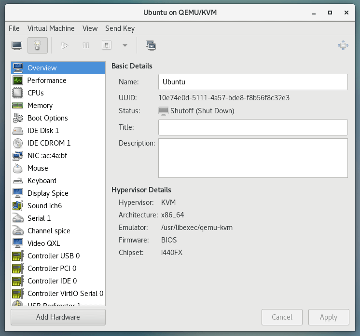This screenshot has height=336, width=360.
Task: Open the Send Key menu
Action: point(120,28)
